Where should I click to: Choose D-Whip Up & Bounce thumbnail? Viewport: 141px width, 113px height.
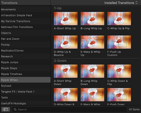(x=66, y=42)
